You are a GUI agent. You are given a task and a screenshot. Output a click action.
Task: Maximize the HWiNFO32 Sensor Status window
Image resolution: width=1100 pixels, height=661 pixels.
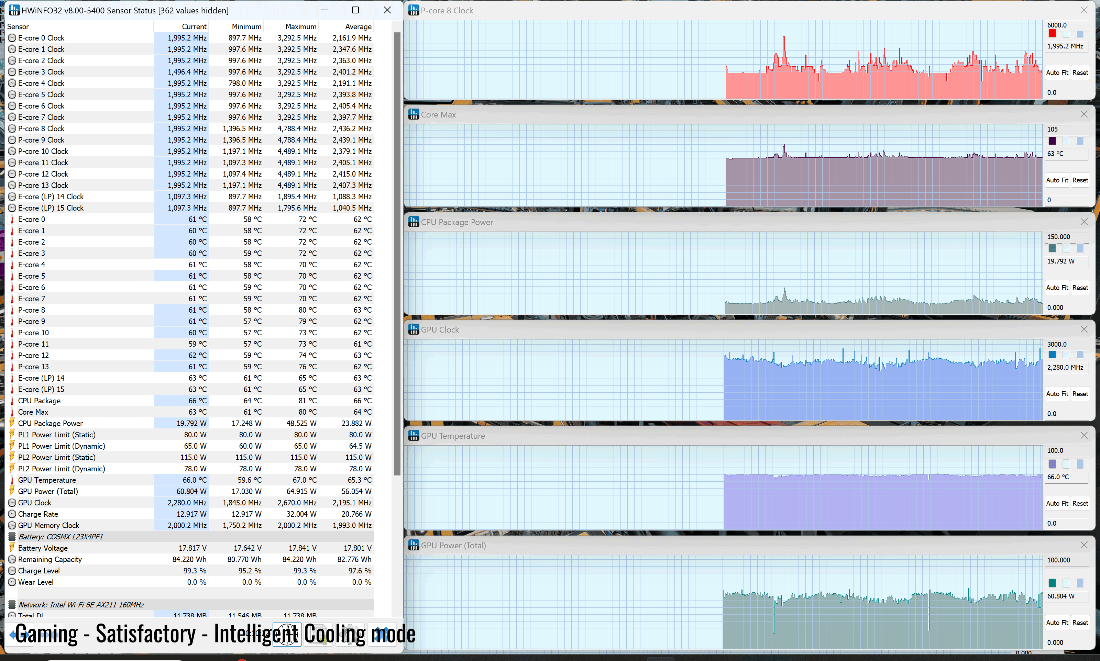coord(355,10)
